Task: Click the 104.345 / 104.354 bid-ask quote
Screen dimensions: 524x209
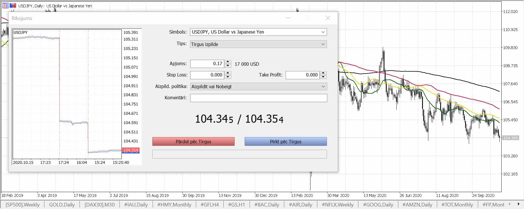Action: tap(239, 119)
